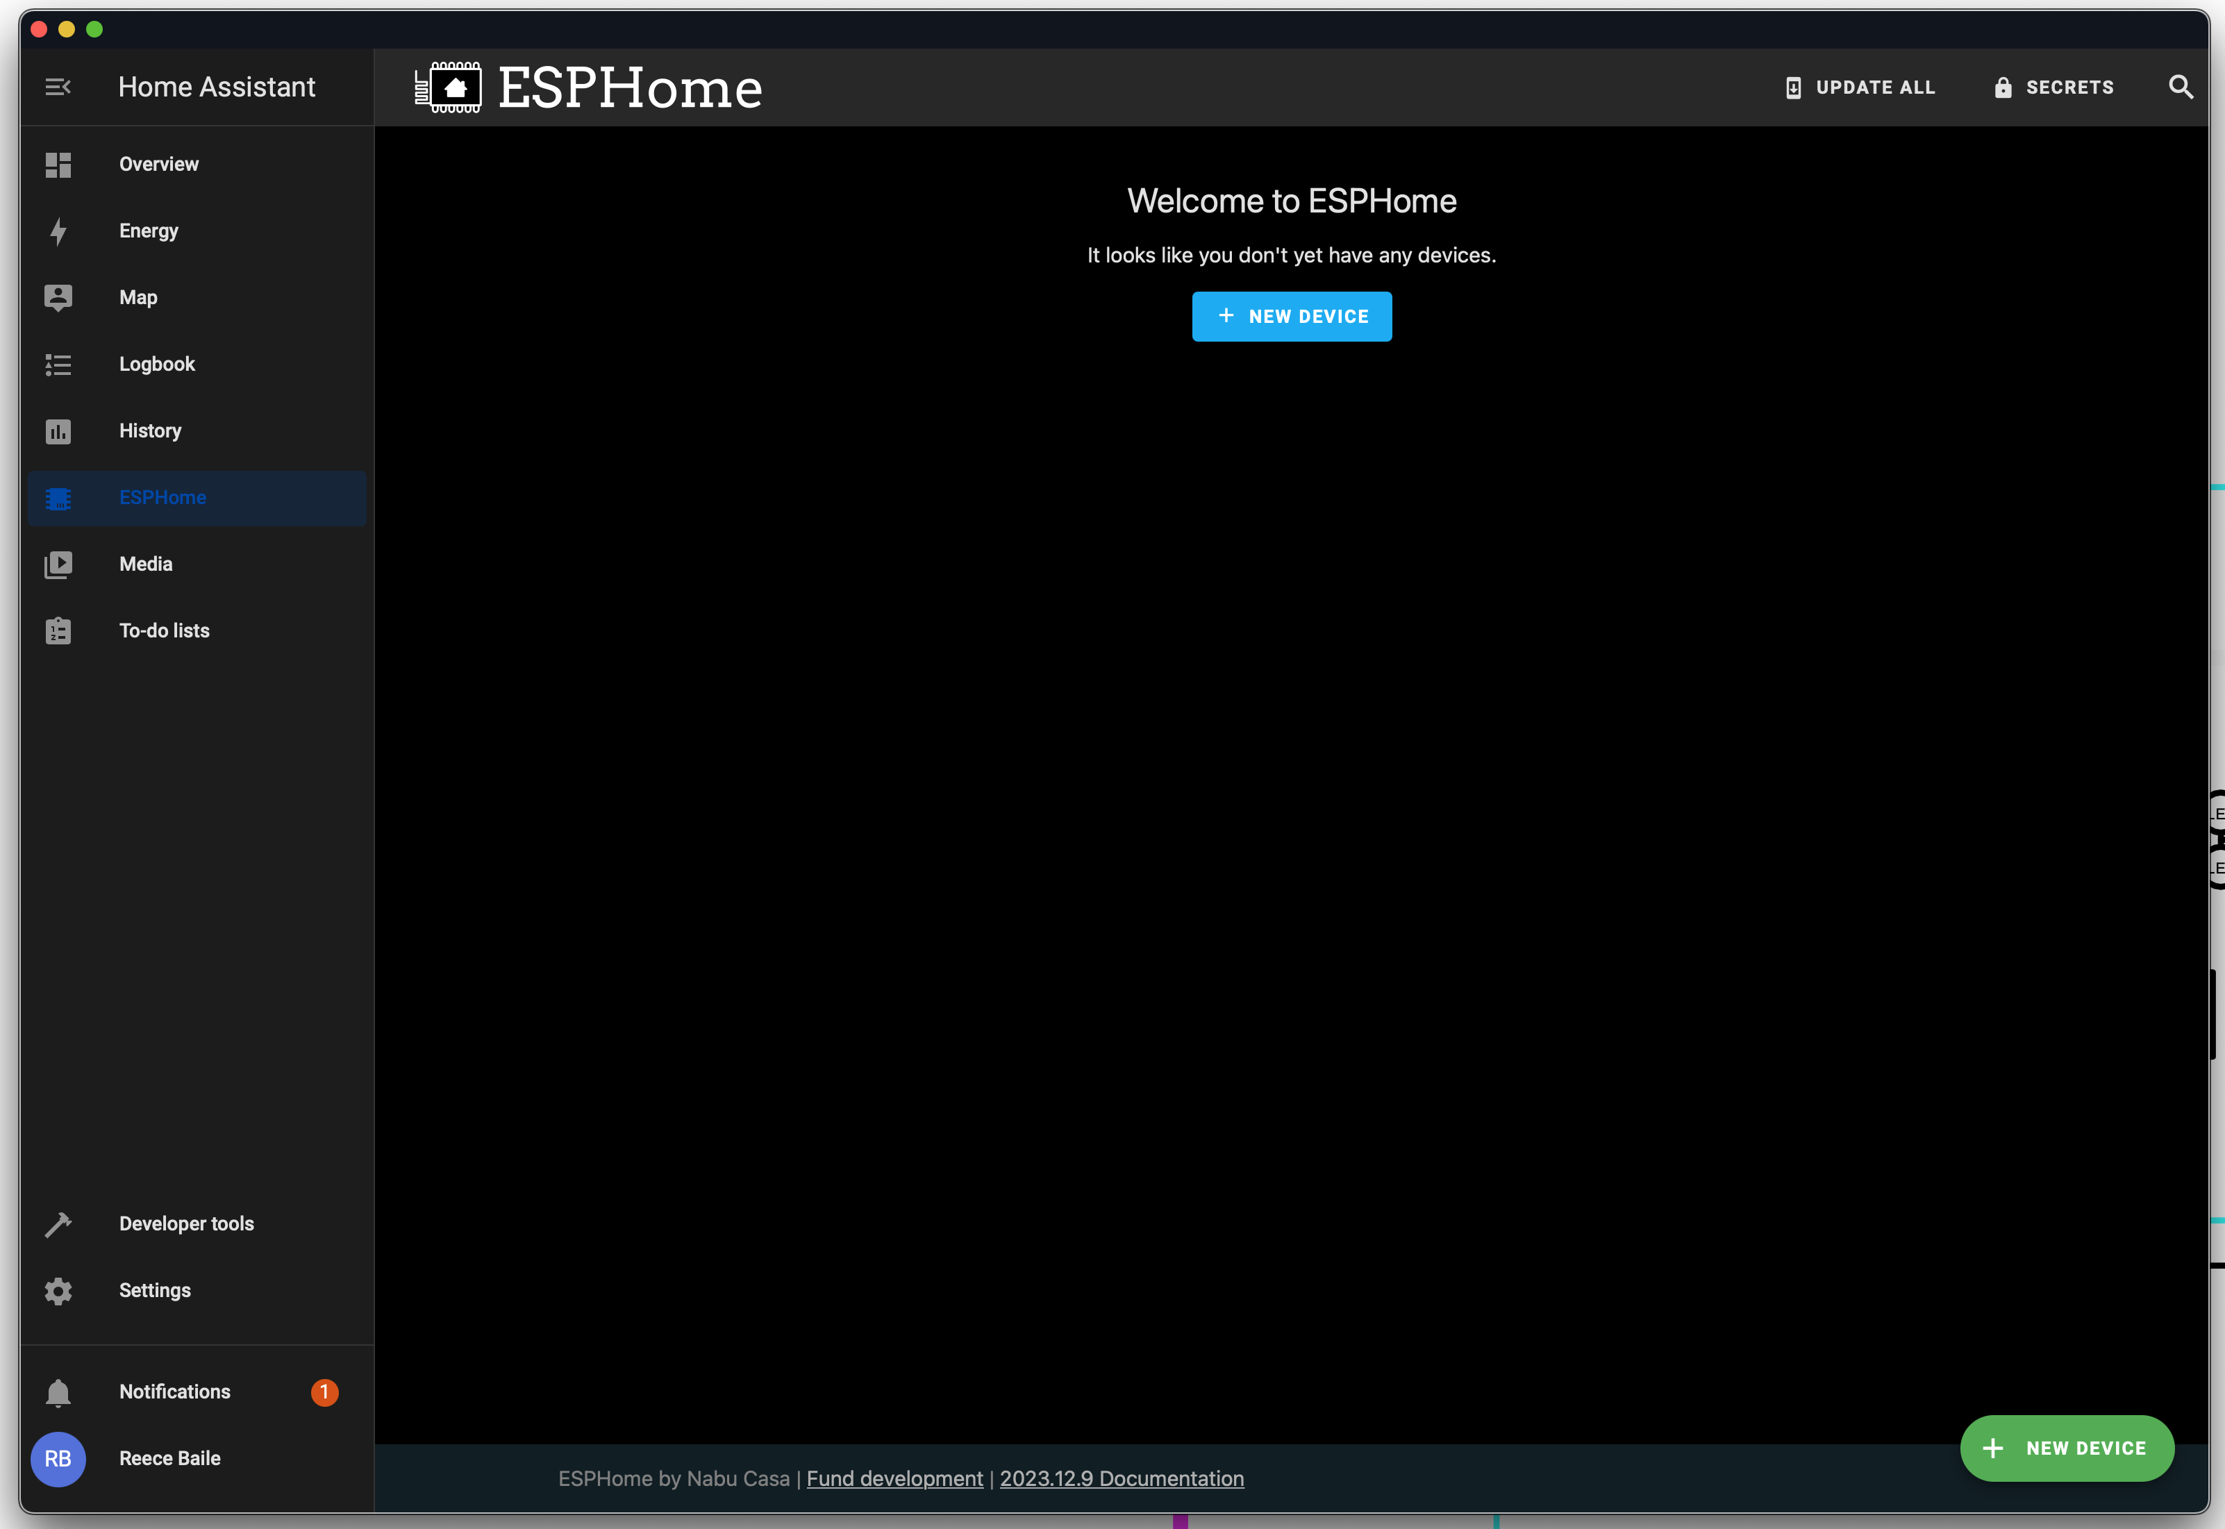
Task: Click the History chart icon
Action: [58, 431]
